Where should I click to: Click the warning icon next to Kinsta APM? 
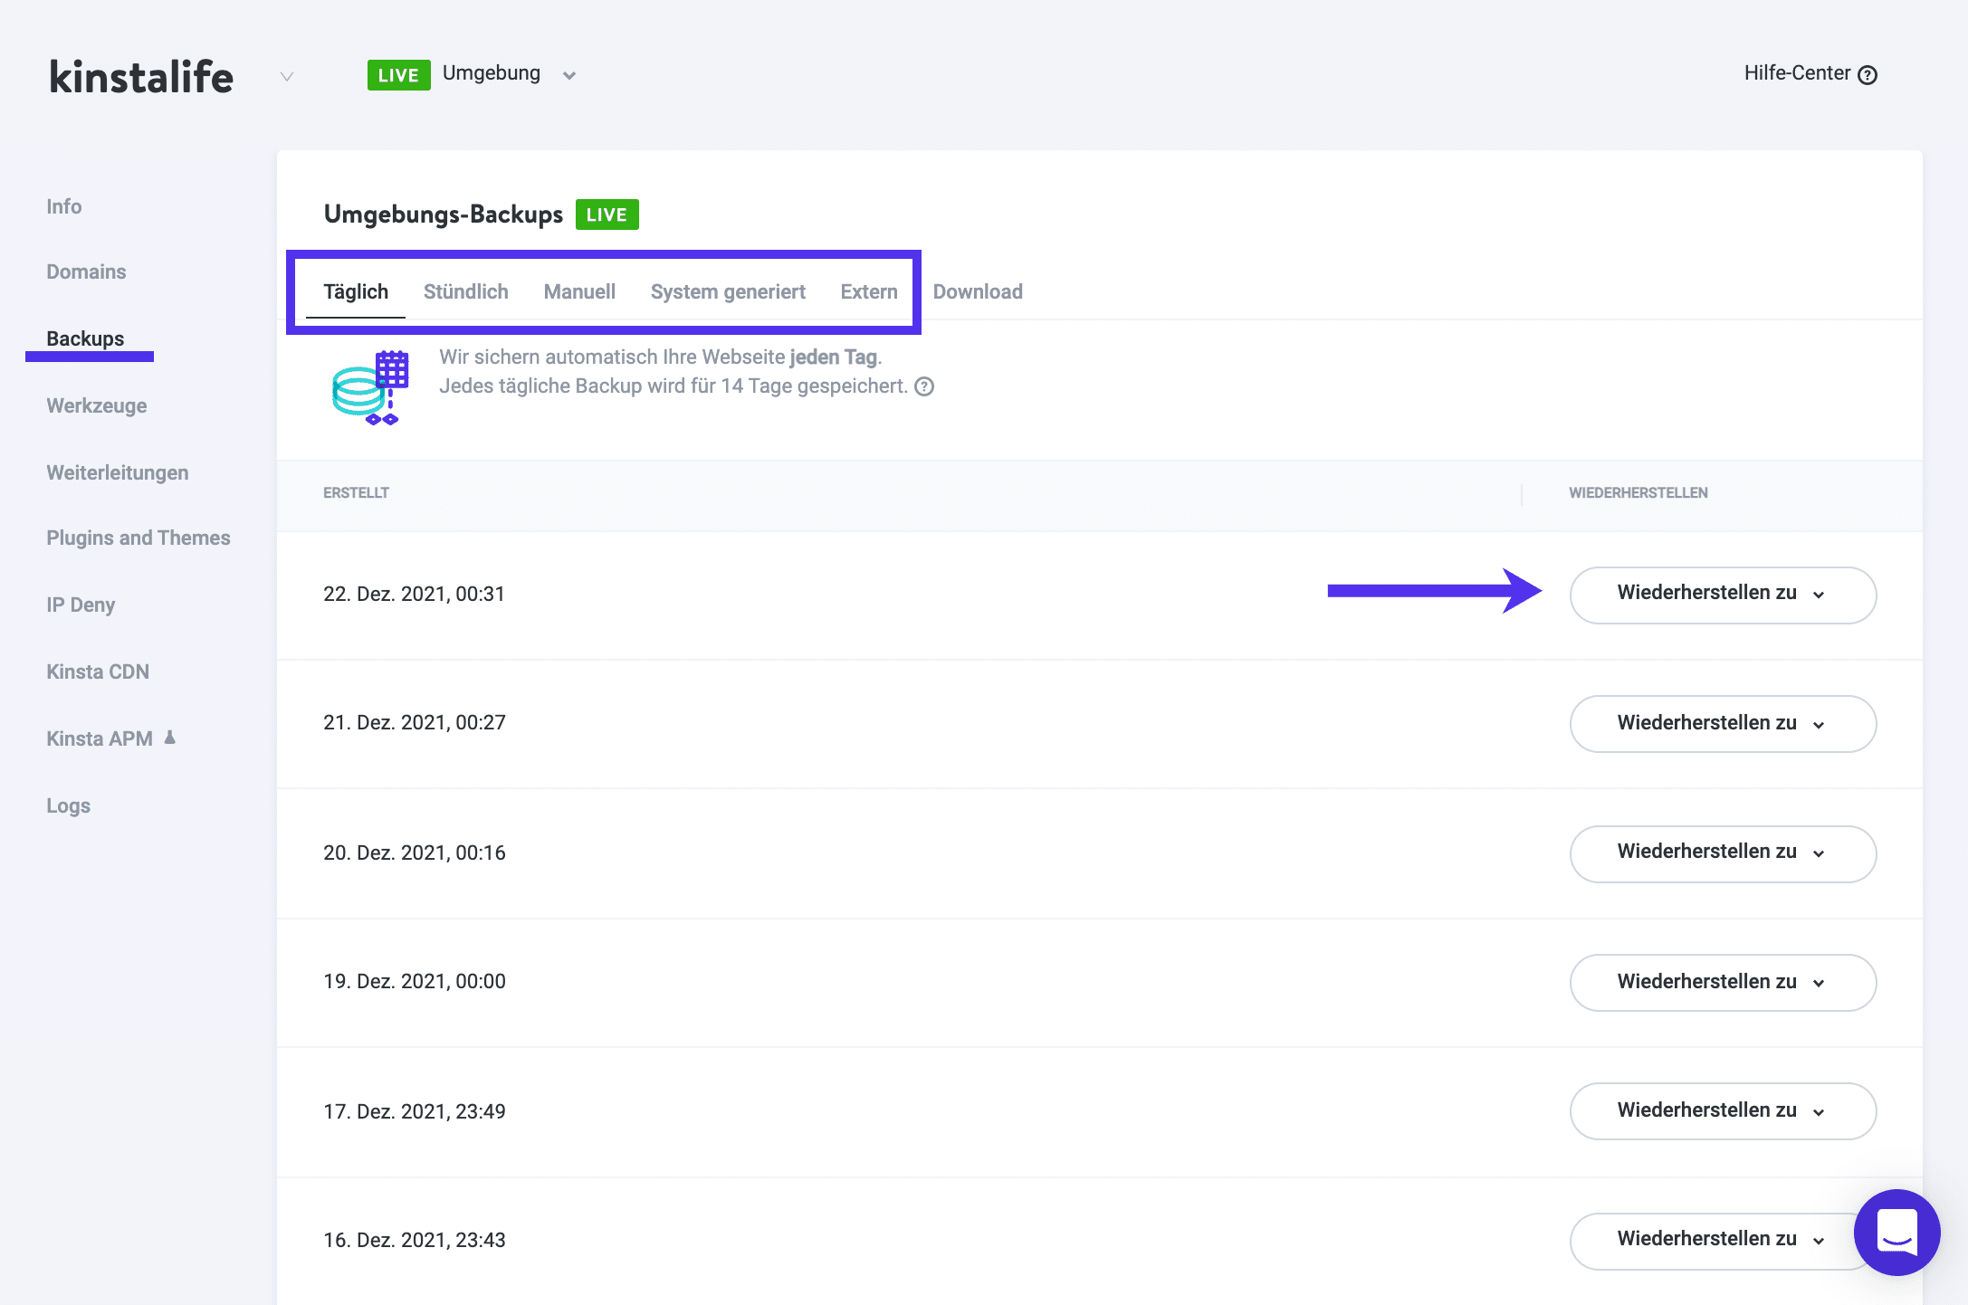coord(170,737)
